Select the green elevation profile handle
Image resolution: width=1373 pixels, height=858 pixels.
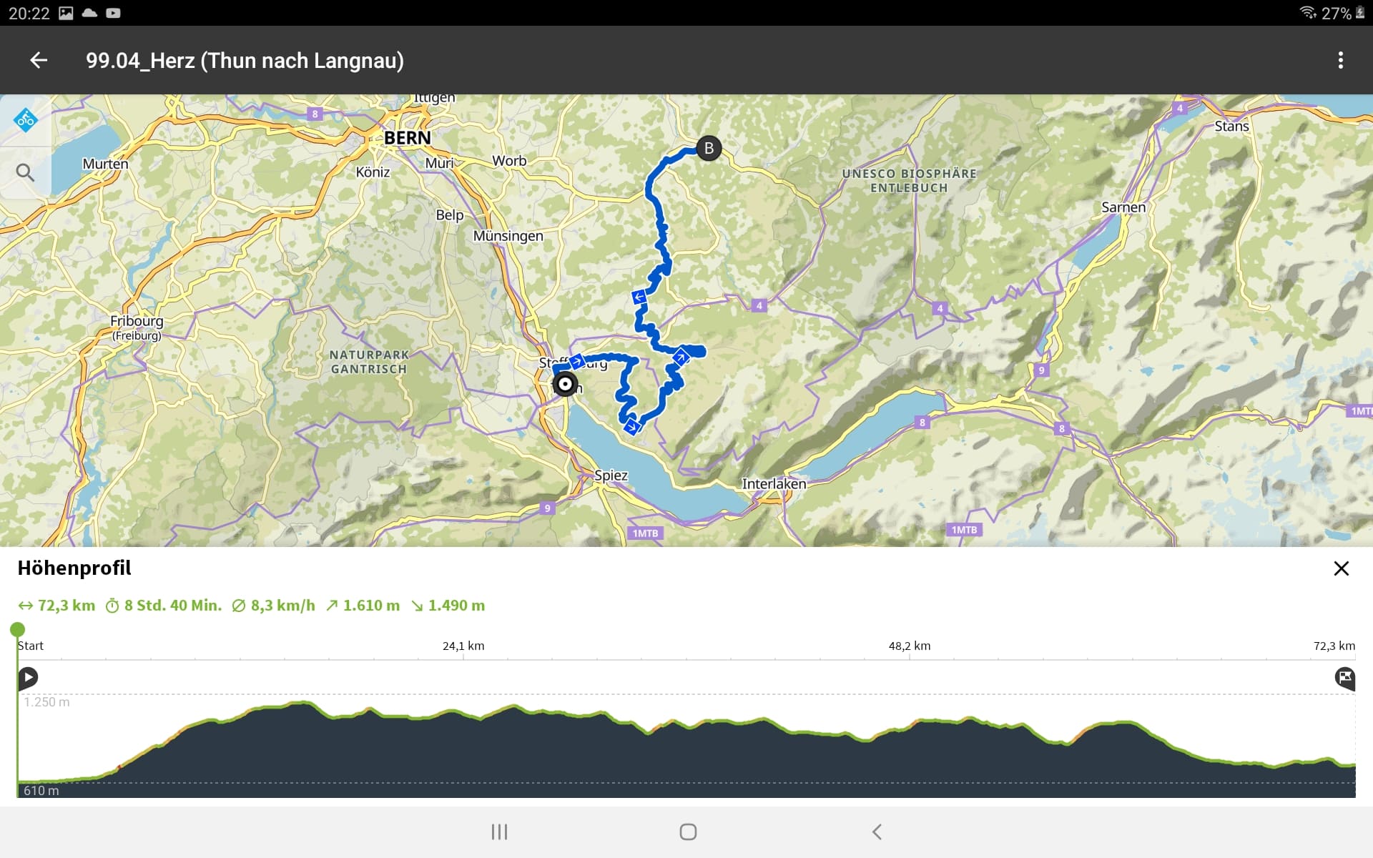(17, 630)
